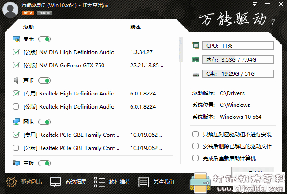Click the 版本 column header
This screenshot has height=194, width=287.
[x=136, y=27]
